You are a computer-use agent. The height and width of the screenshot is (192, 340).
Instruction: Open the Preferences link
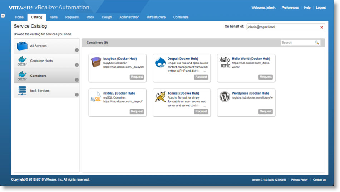click(290, 8)
